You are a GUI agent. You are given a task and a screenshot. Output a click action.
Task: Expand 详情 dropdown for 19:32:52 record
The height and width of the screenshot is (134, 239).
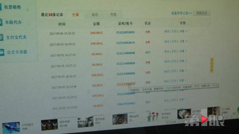coord(183,31)
